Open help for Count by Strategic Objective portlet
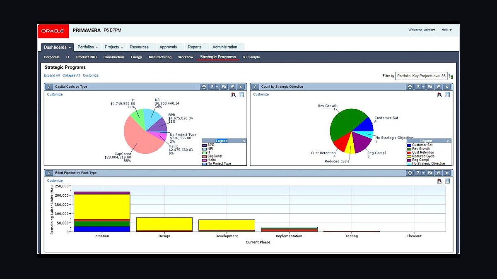The image size is (497, 279). point(417,87)
